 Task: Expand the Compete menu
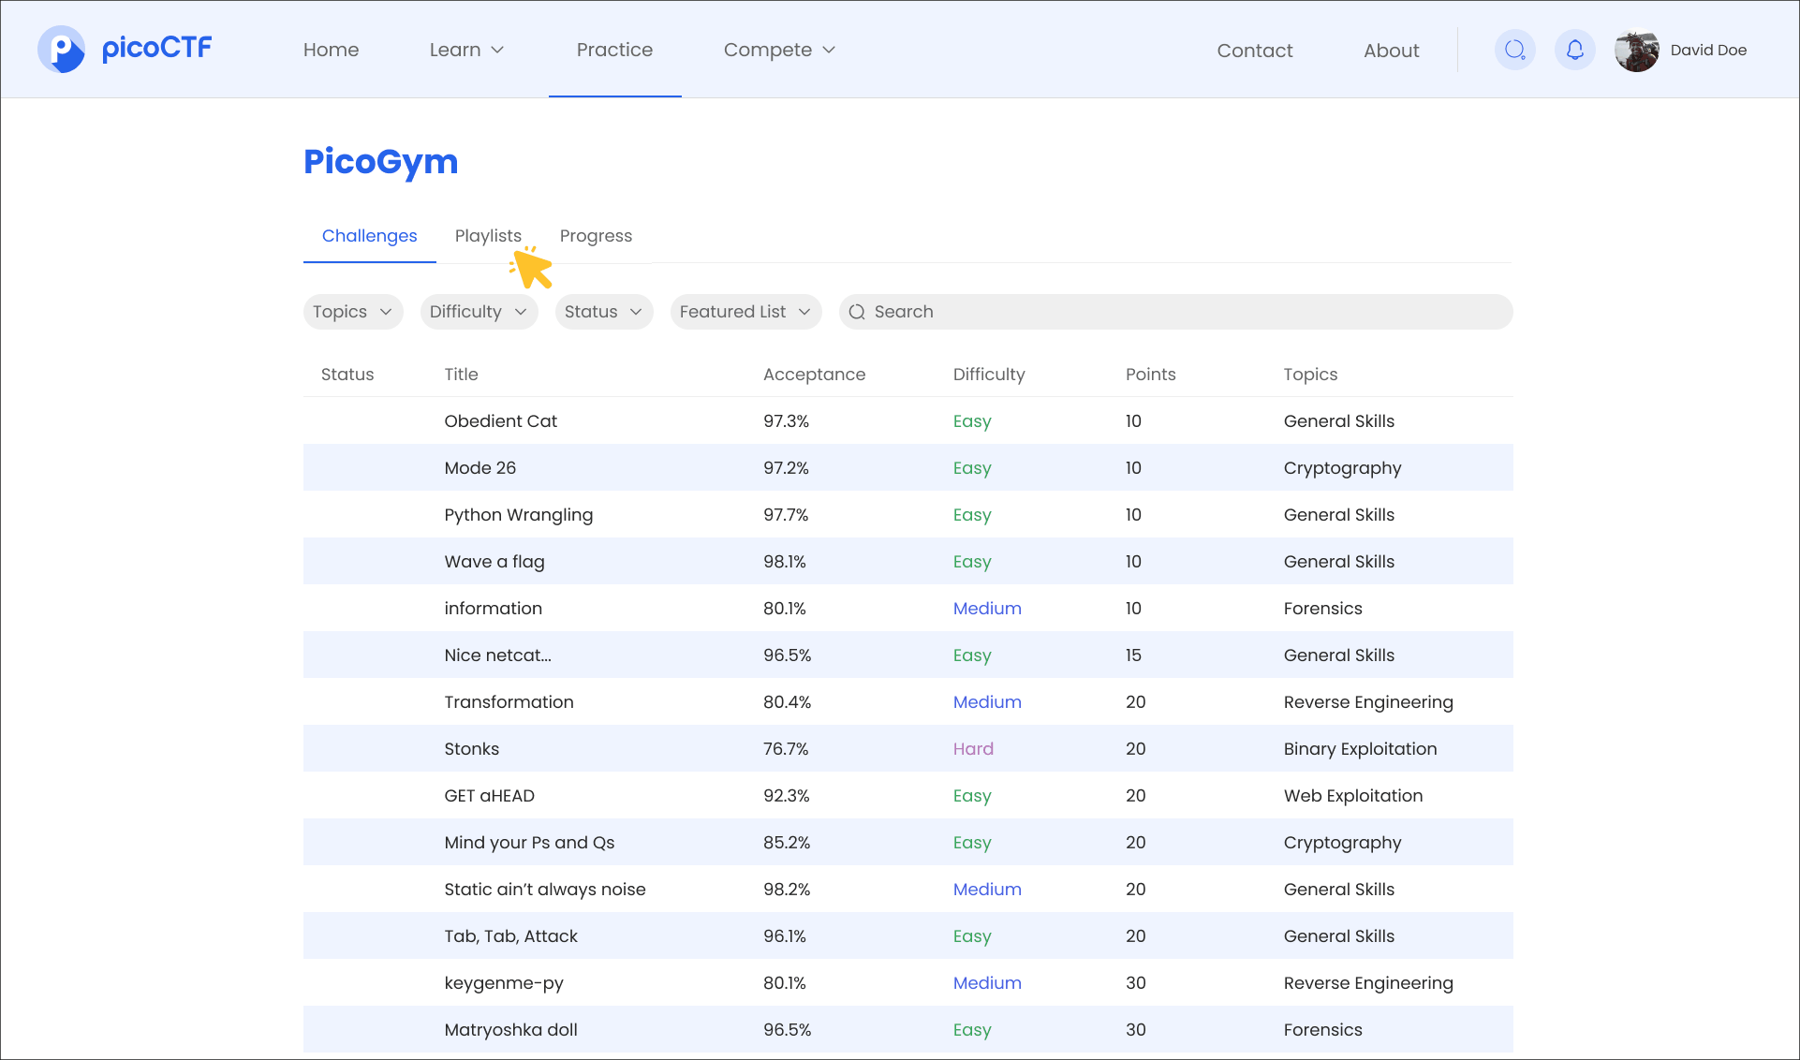(779, 50)
